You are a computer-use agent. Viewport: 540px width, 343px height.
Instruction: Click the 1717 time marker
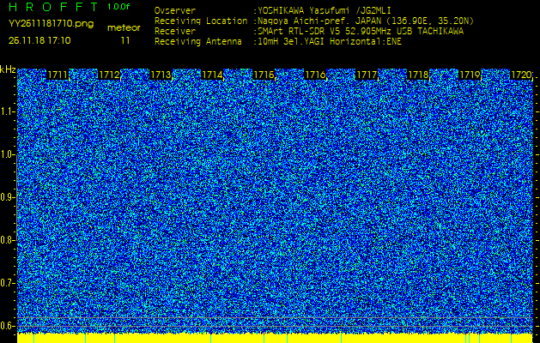pos(367,75)
